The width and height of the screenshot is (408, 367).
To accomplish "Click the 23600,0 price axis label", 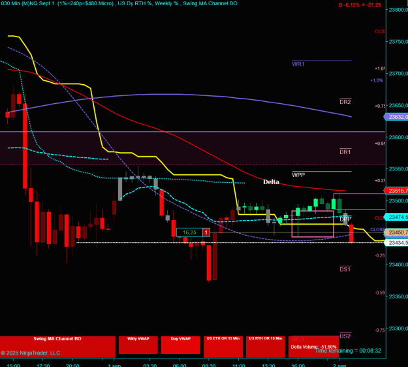I will pos(398,137).
